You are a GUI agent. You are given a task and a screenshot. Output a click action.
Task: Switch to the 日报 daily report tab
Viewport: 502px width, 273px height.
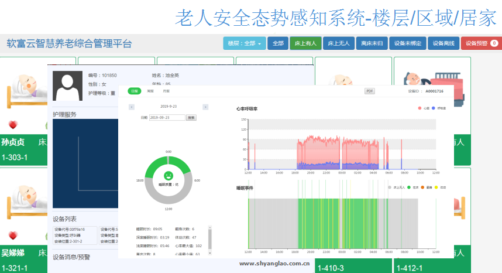[x=135, y=91]
